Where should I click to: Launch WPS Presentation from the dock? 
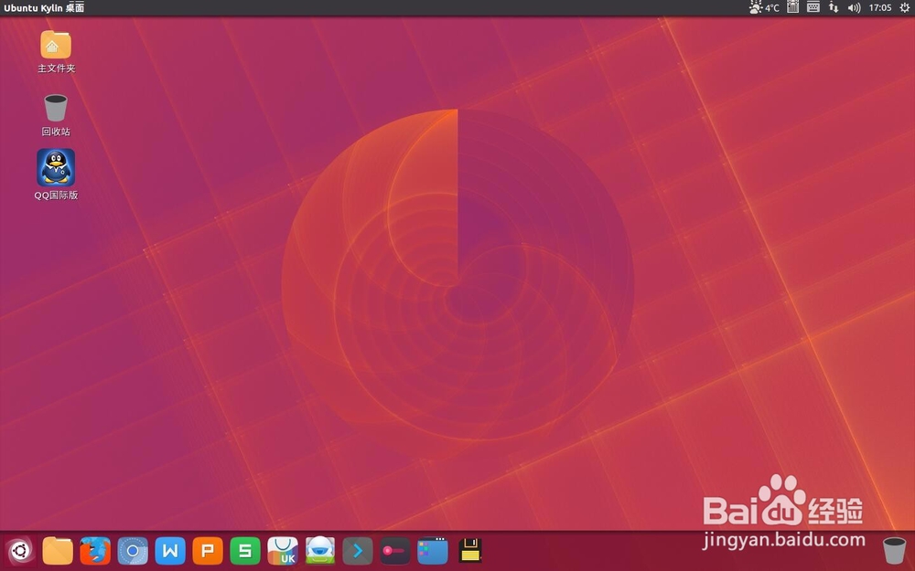pos(208,551)
